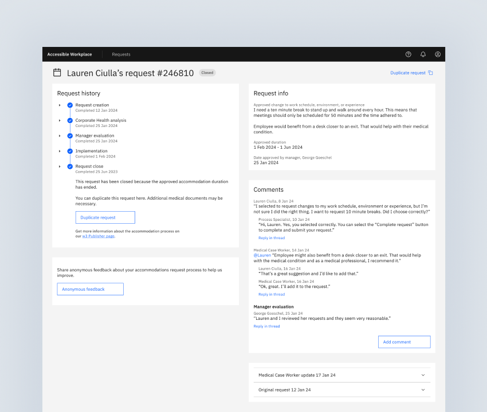Image resolution: width=487 pixels, height=412 pixels.
Task: Click the Manager evaluation status check icon
Action: [x=70, y=136]
